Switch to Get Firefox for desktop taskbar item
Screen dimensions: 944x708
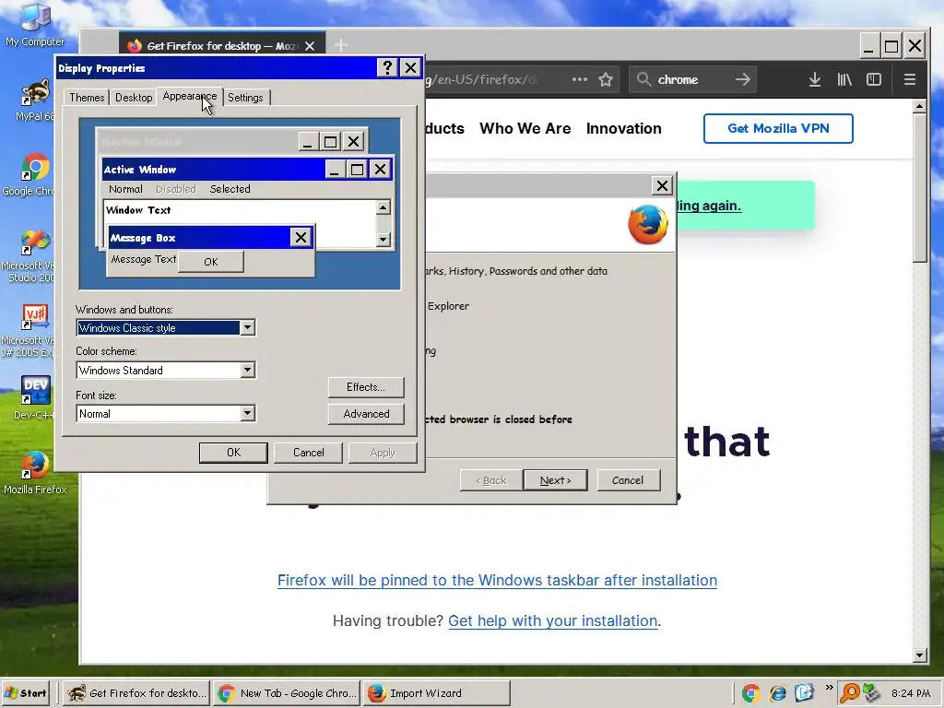pos(137,693)
